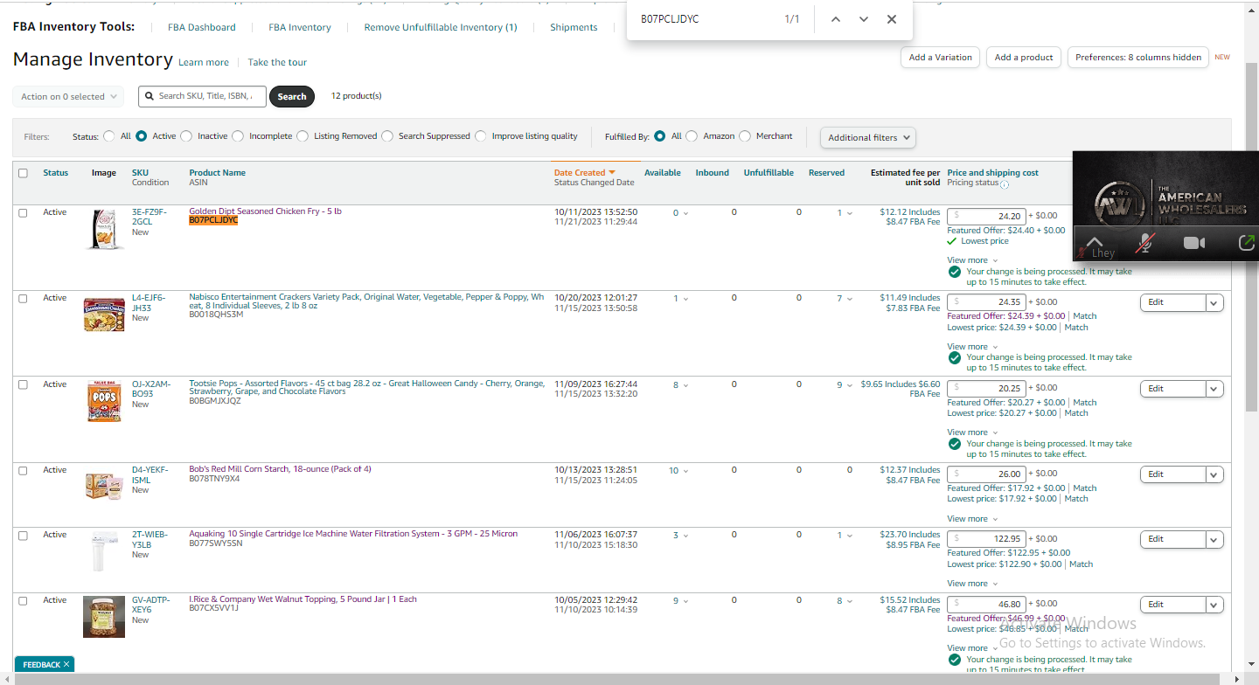The height and width of the screenshot is (685, 1259).
Task: Open the Additional filters dropdown
Action: click(868, 137)
